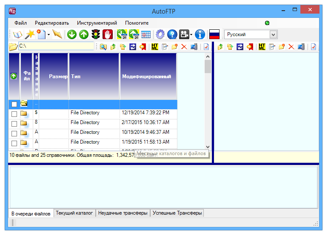Rename item in the local panel toolbar
Screen dimensions: 328x235
(x=194, y=47)
